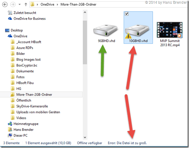The height and width of the screenshot is (148, 189).
Task: Click the HBsoft Fibu folder icon
Action: coord(13,83)
